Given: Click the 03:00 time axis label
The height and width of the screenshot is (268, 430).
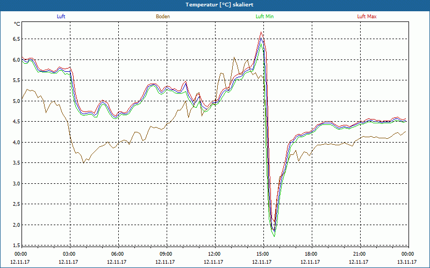Looking at the screenshot, I should tap(69, 254).
